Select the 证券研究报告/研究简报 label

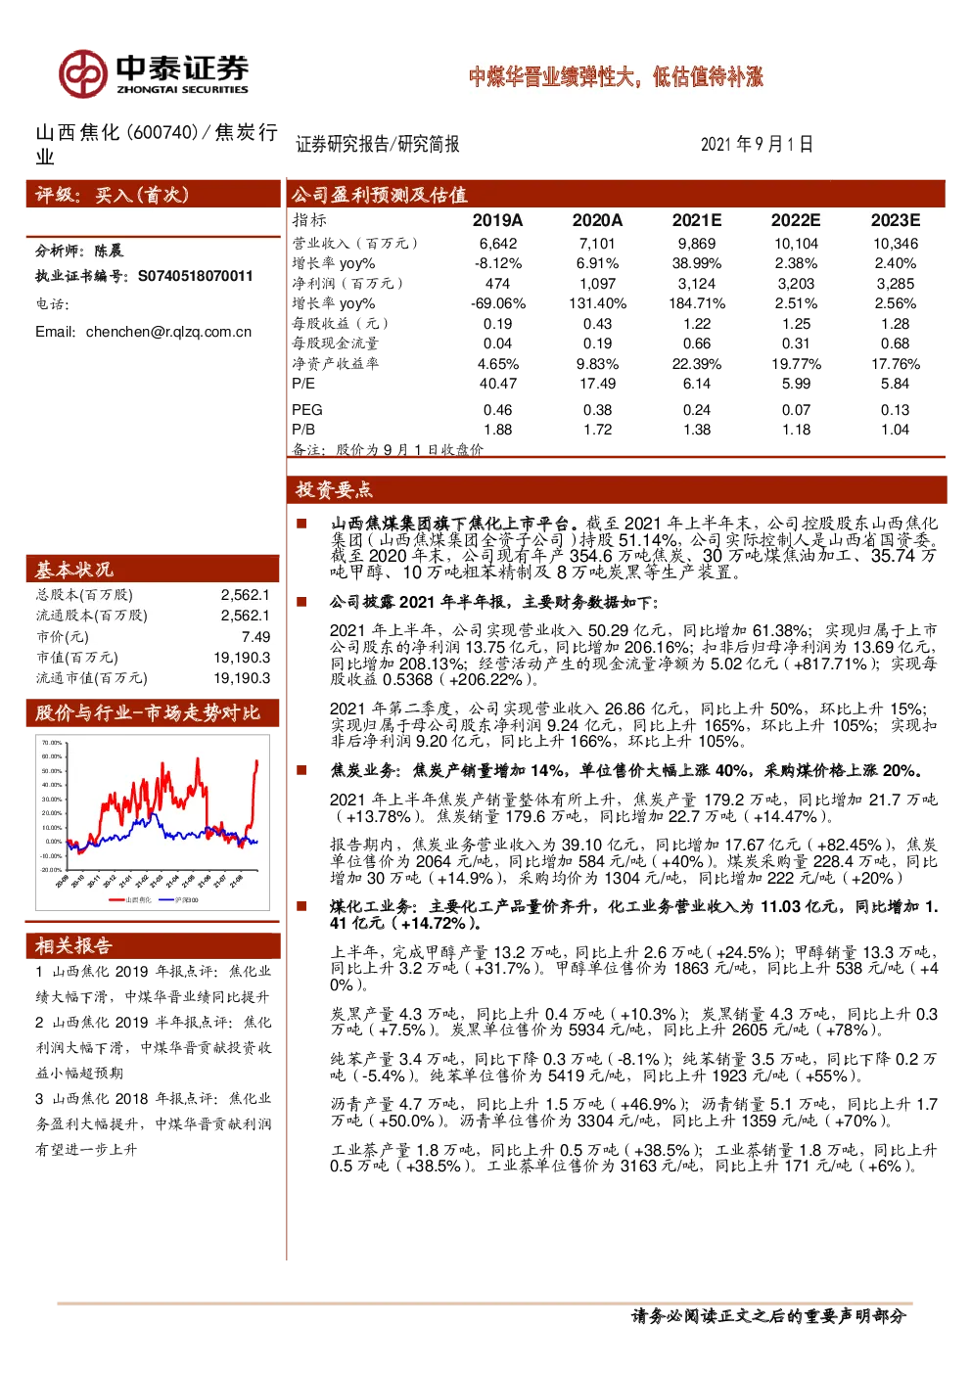point(378,145)
